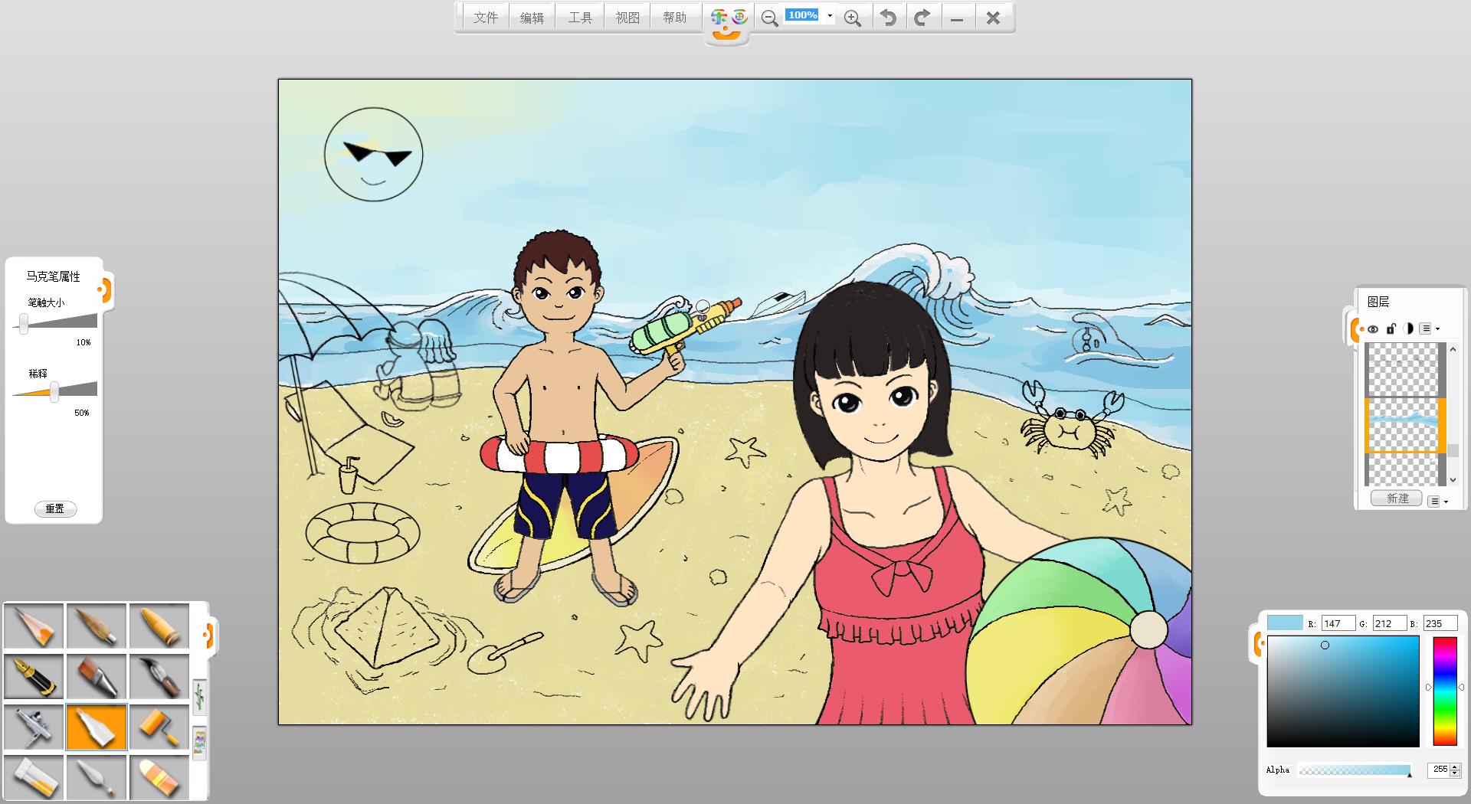This screenshot has width=1471, height=804.
Task: Select the pencil tool
Action: (34, 626)
